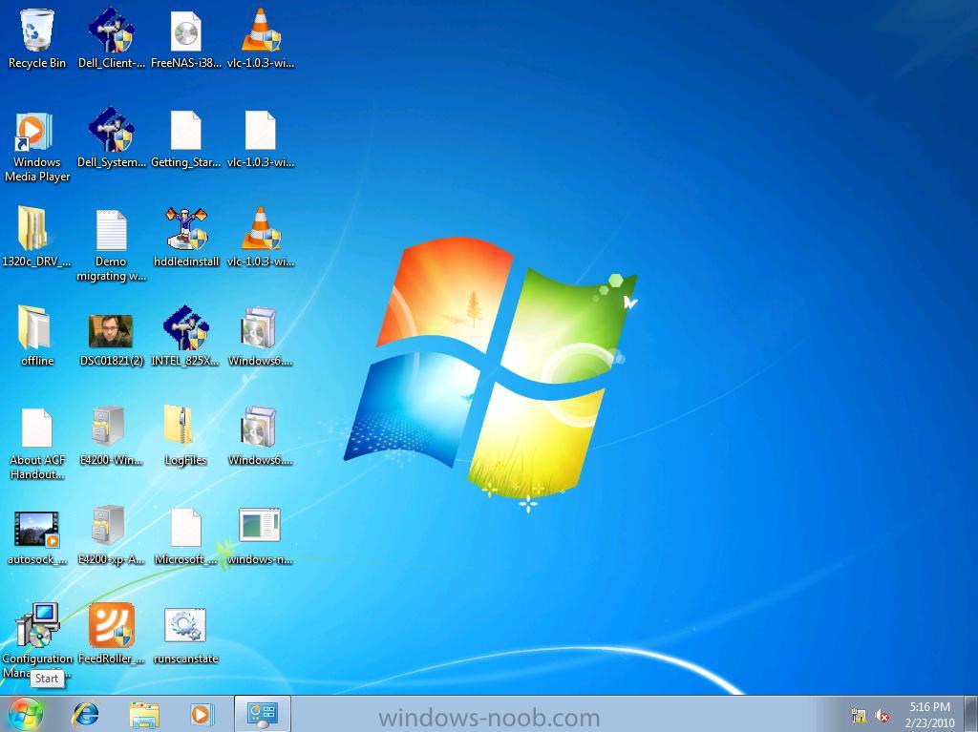Launch Internet Explorer from the taskbar
Viewport: 978px width, 732px height.
tap(85, 714)
